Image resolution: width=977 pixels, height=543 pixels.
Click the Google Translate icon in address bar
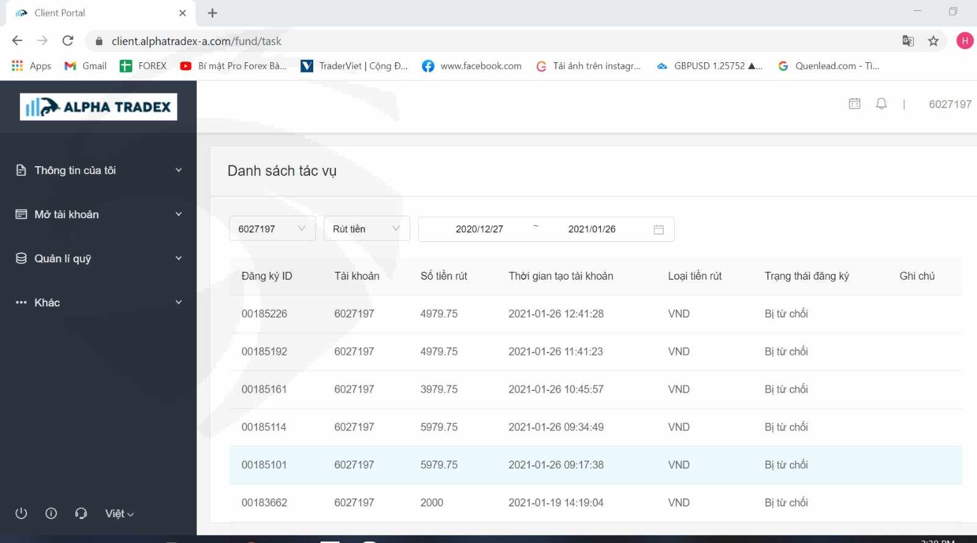[908, 41]
